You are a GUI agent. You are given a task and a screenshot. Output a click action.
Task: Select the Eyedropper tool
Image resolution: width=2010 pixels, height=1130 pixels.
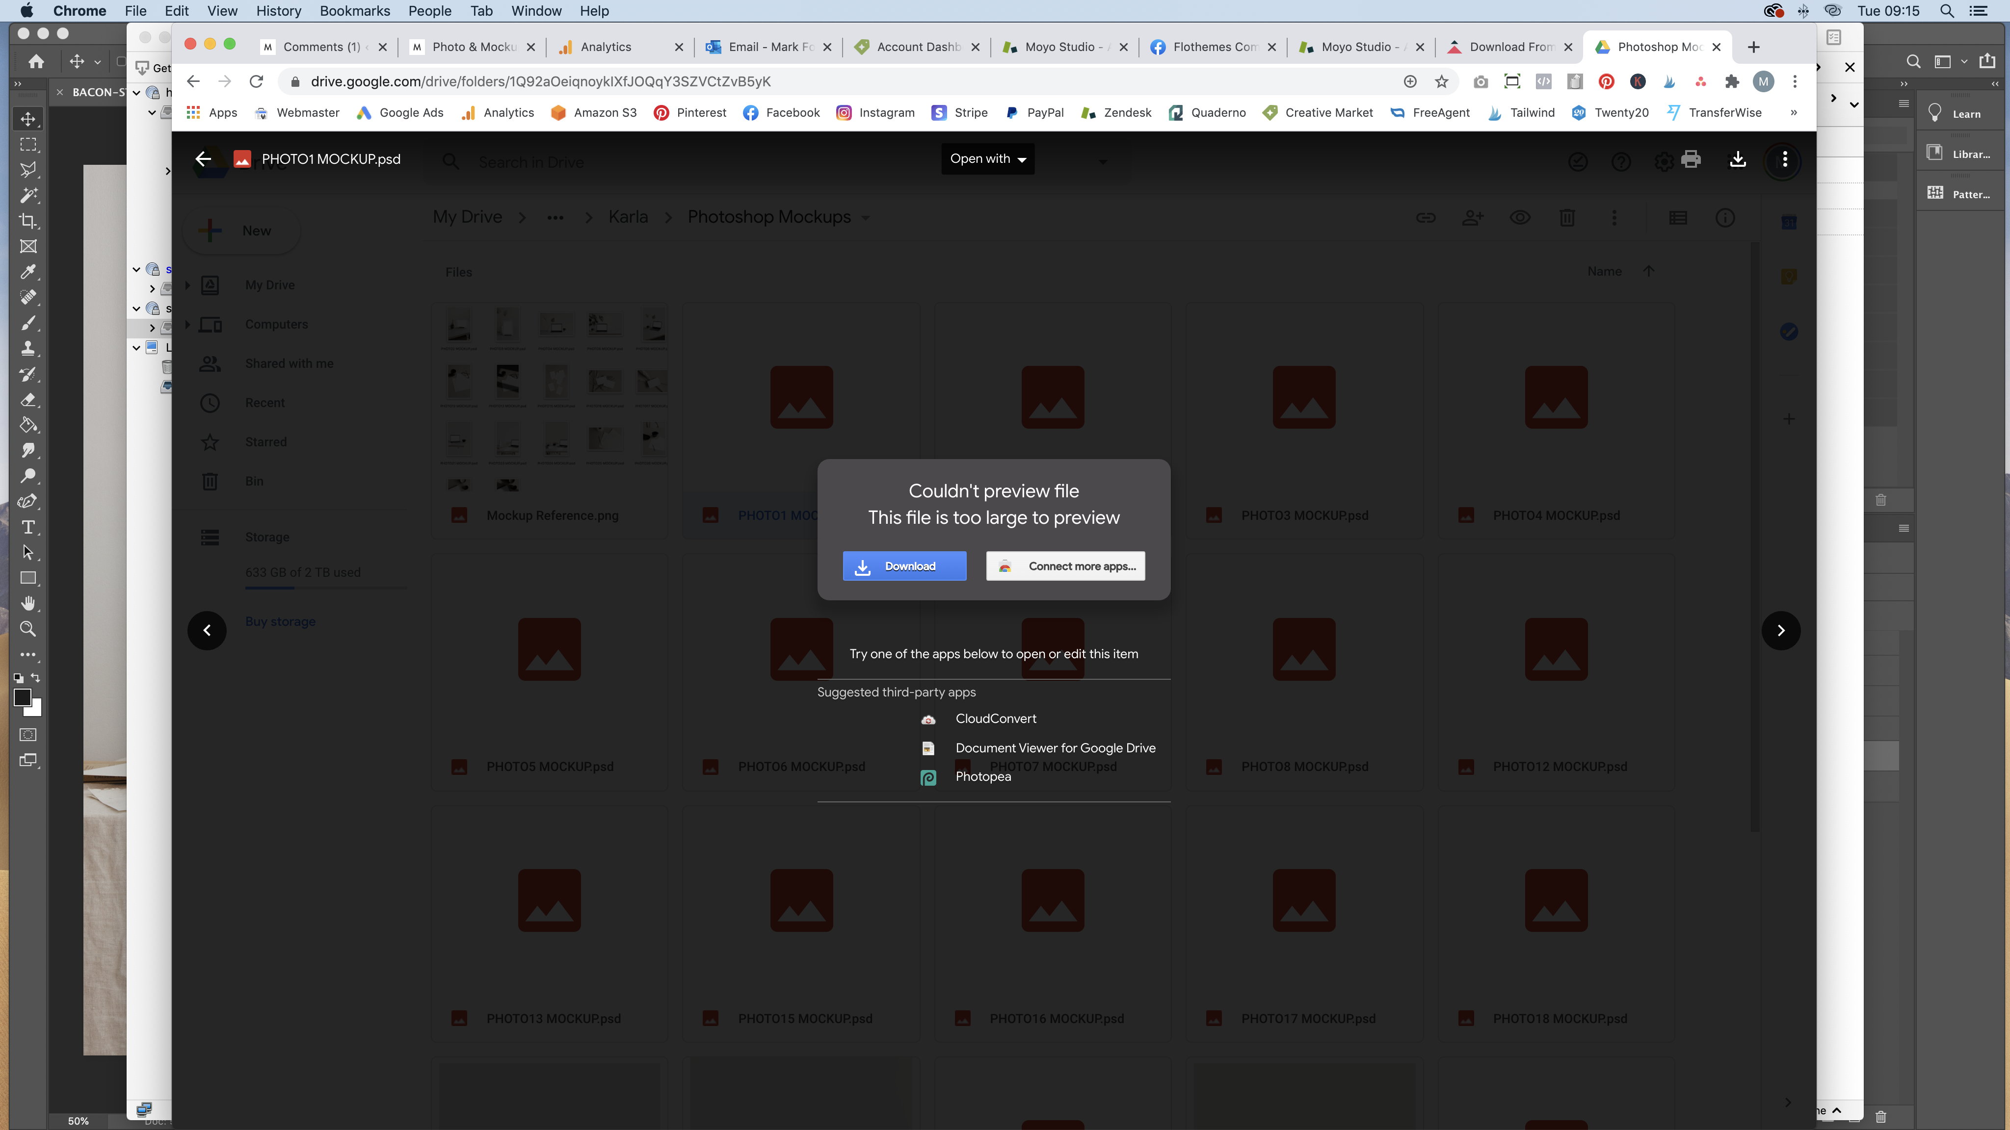pyautogui.click(x=28, y=271)
